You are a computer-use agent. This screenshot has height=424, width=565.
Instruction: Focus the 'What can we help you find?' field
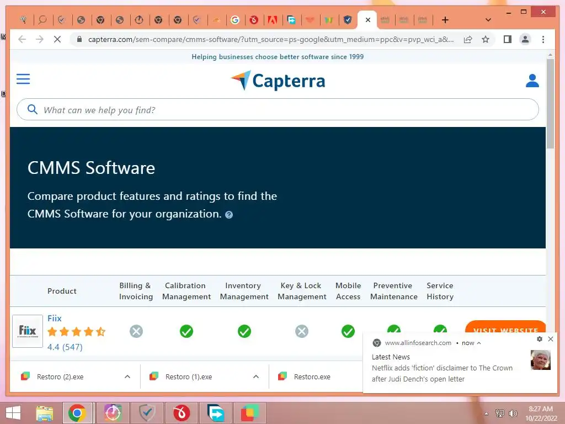[278, 110]
